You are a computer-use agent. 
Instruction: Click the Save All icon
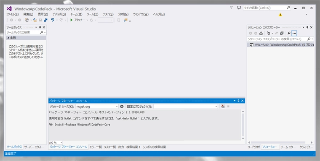click(x=45, y=20)
